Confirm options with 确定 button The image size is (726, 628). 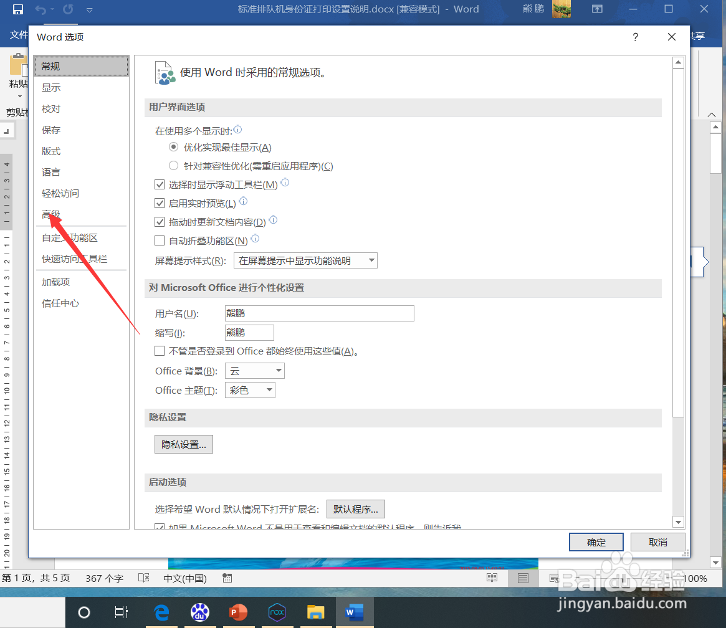click(x=596, y=542)
